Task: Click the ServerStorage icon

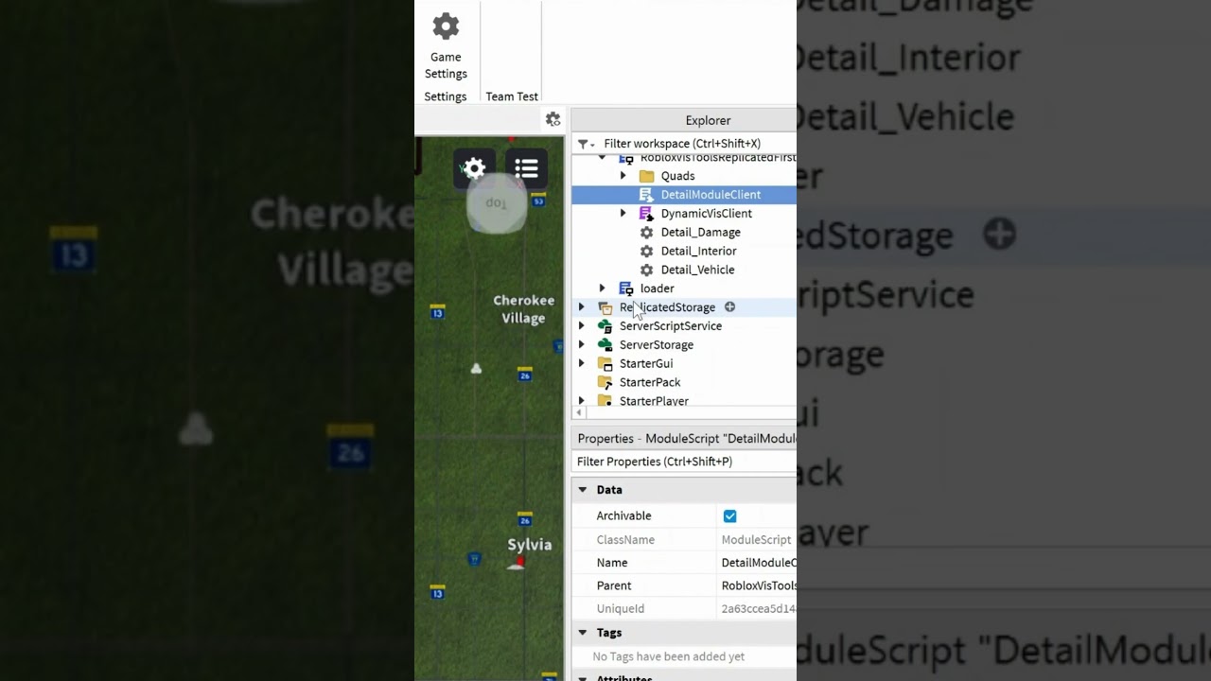Action: [x=605, y=344]
